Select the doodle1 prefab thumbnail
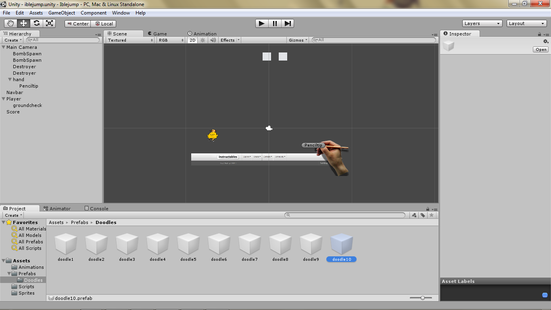 [x=66, y=244]
